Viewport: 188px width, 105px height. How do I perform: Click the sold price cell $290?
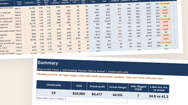click(x=33, y=12)
